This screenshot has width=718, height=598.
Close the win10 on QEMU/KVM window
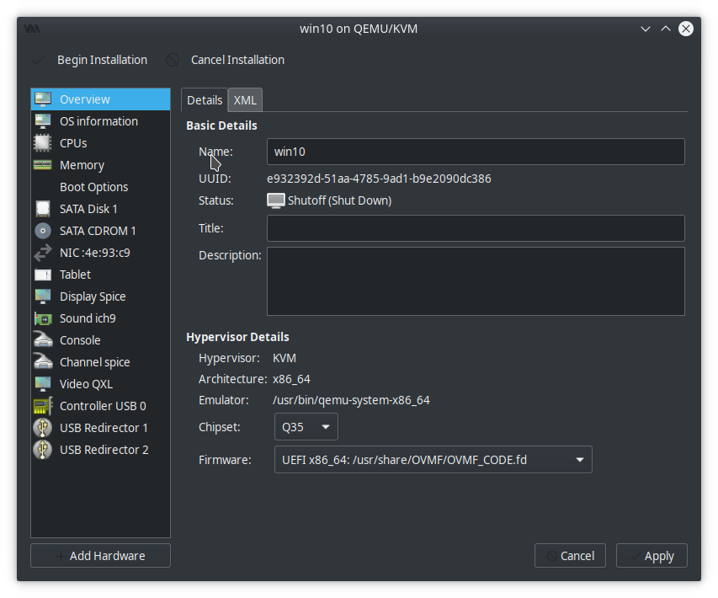[685, 29]
